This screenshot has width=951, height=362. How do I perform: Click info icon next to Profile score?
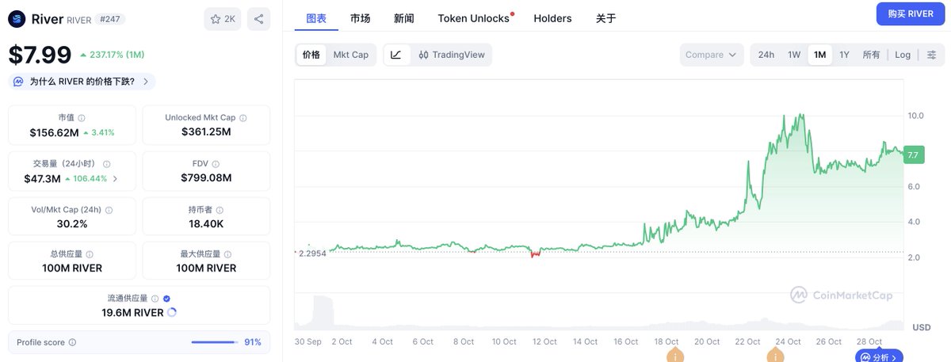(72, 342)
